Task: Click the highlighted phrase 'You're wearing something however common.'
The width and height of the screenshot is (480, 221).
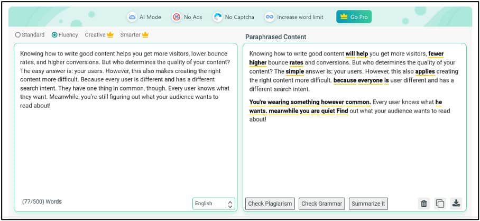Action: pos(310,102)
